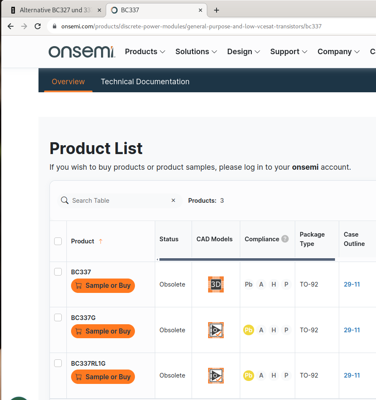Click the CAD Models column header
This screenshot has width=376, height=400.
214,239
